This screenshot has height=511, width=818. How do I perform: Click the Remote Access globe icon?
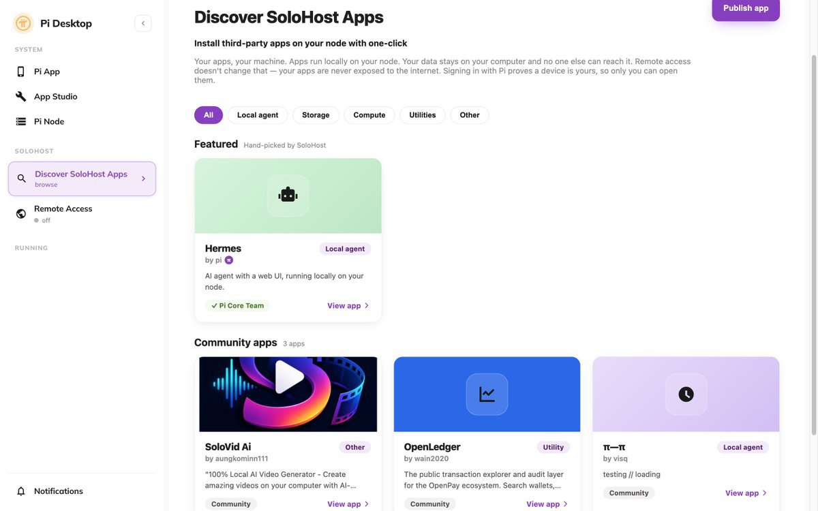(21, 214)
